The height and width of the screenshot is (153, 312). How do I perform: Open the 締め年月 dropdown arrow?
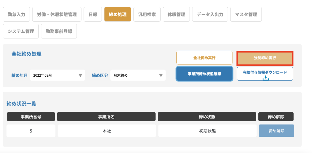point(80,75)
